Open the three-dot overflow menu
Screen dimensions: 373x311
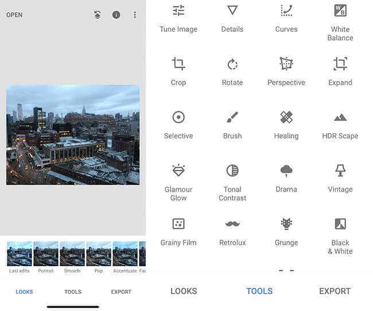point(135,15)
